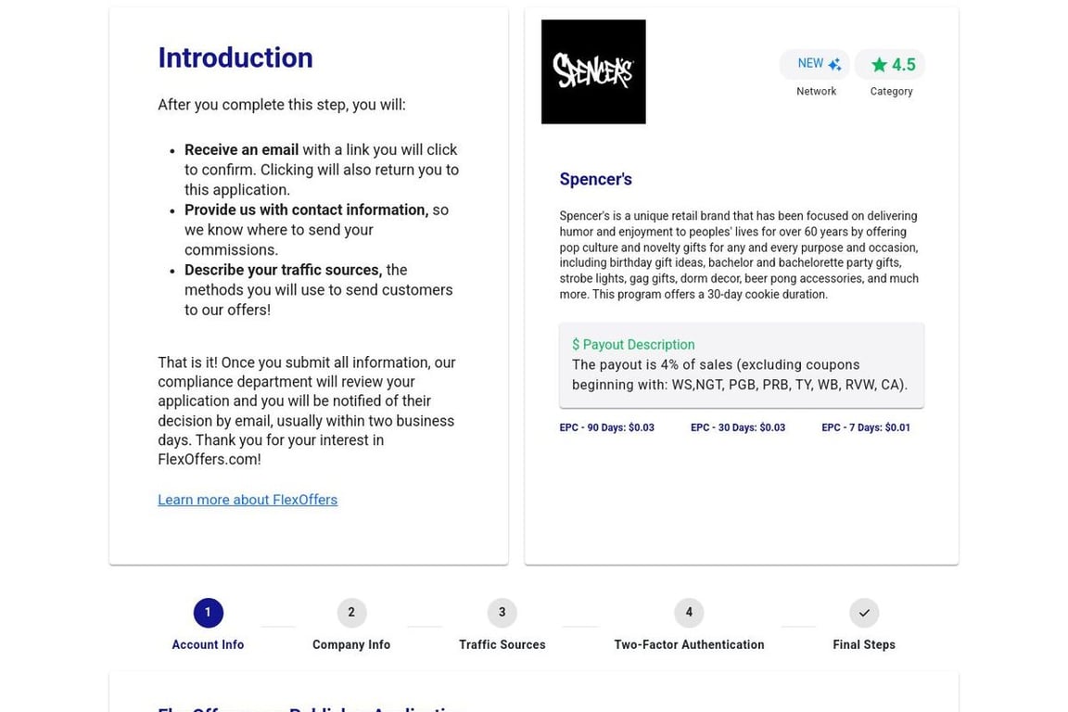Select step 3 circle Traffic Sources
Screen dimensions: 1068x712
coord(502,613)
